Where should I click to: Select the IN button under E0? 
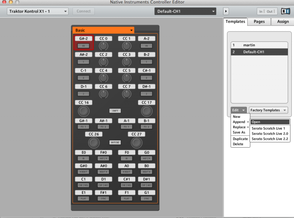(83, 159)
